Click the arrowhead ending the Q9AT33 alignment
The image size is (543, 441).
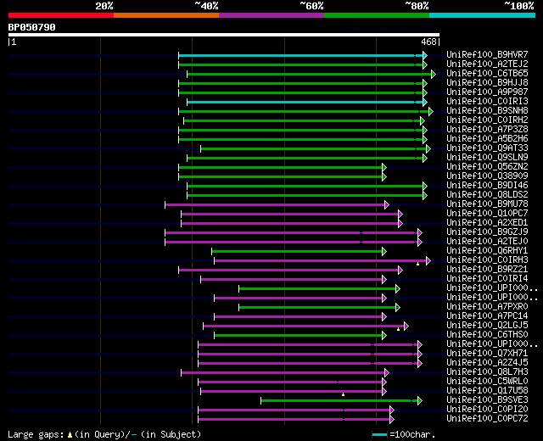[428, 149]
